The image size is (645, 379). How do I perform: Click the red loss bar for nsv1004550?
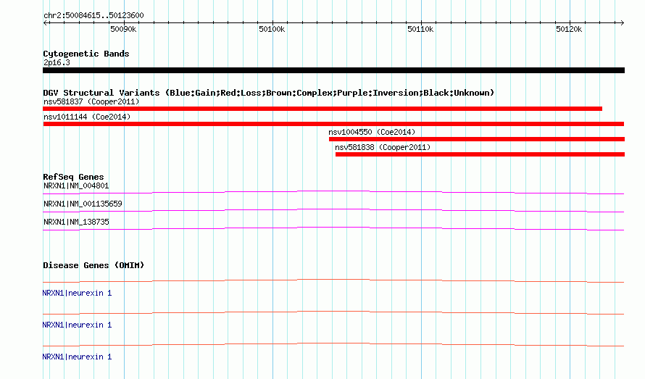(477, 139)
